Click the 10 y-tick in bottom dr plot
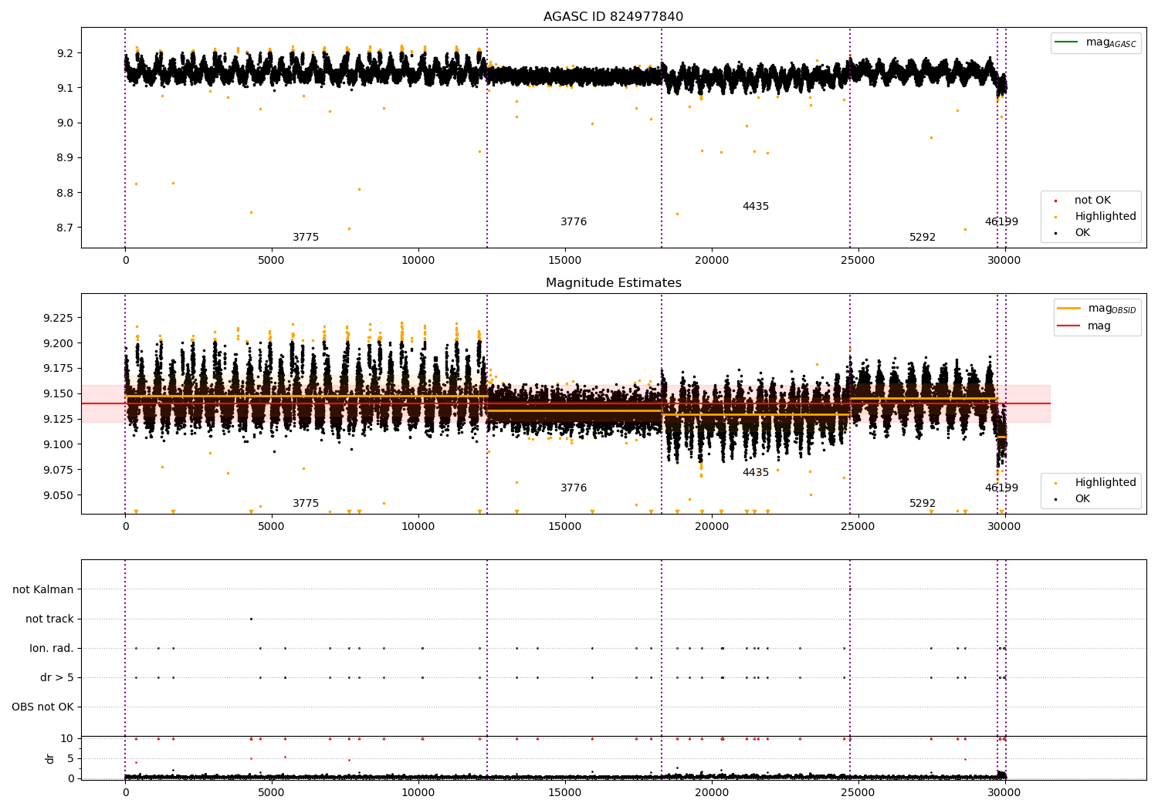1158x810 pixels. pyautogui.click(x=68, y=739)
